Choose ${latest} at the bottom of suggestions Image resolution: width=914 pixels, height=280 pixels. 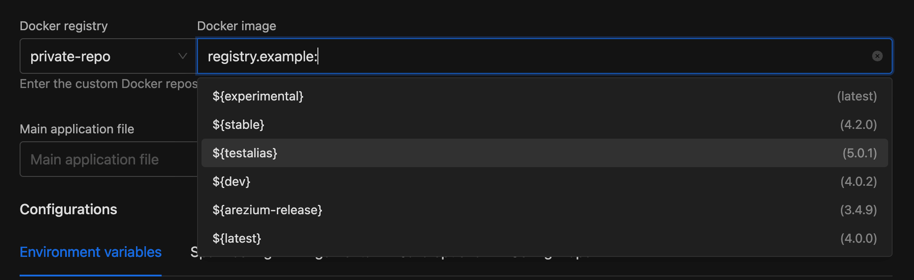[x=237, y=238]
